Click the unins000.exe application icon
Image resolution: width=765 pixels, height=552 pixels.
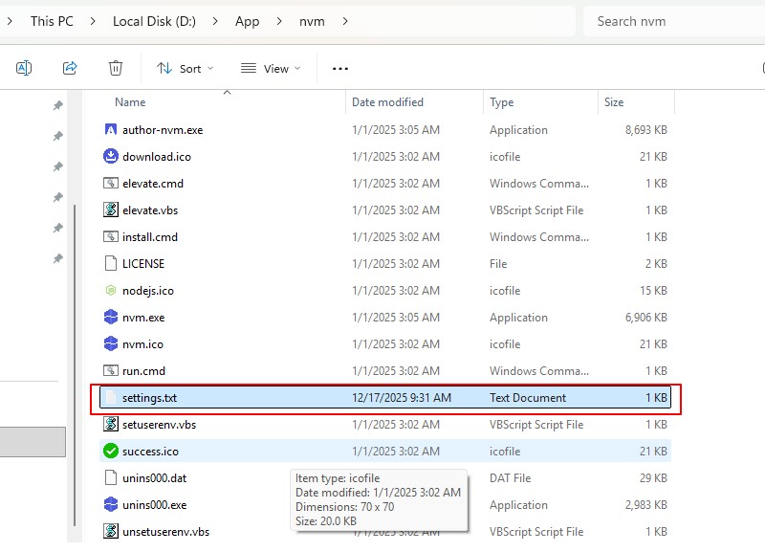click(110, 505)
